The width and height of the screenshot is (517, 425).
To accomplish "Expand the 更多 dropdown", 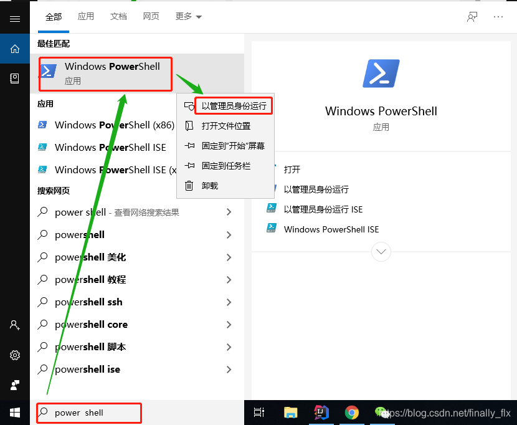I will point(188,16).
